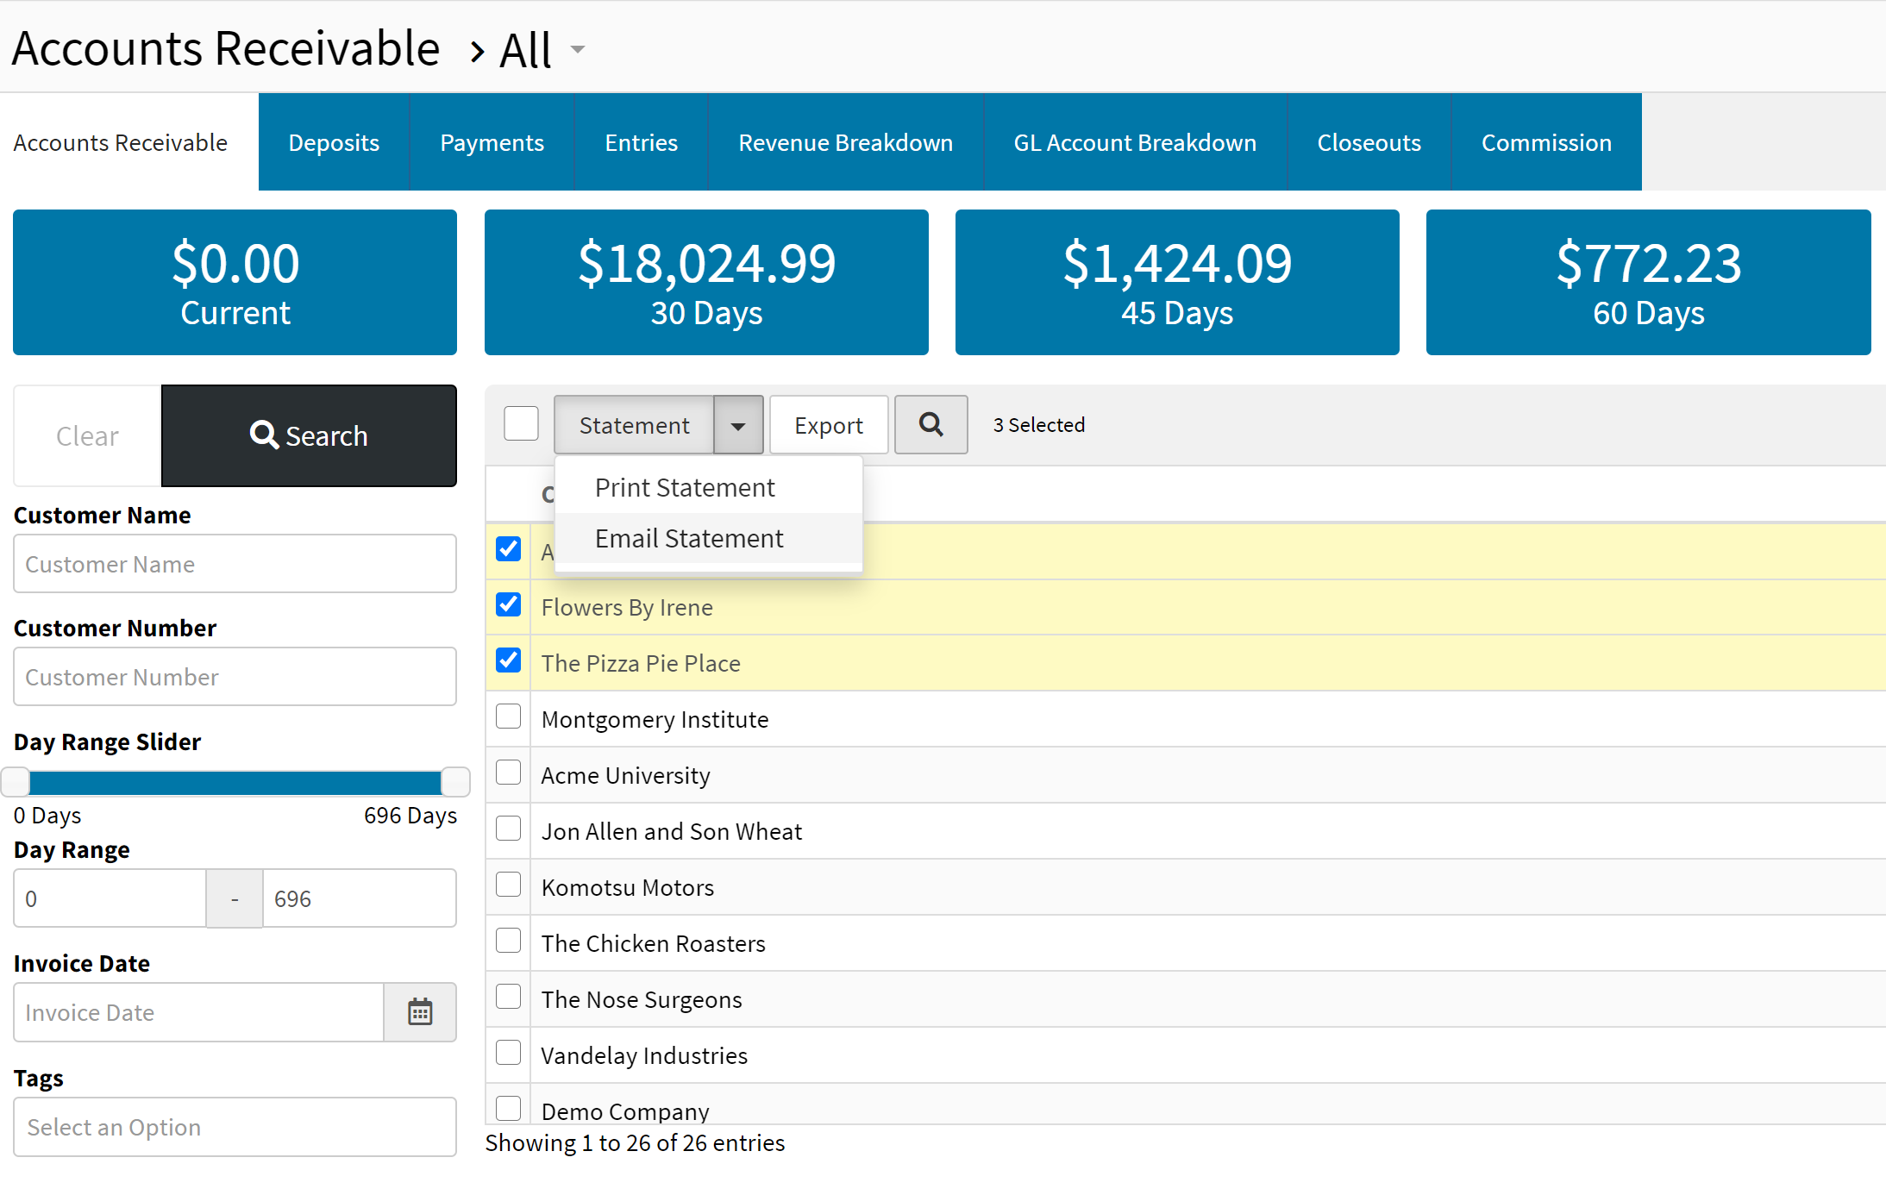Expand the Statement dropdown caret
The width and height of the screenshot is (1886, 1195).
[738, 425]
